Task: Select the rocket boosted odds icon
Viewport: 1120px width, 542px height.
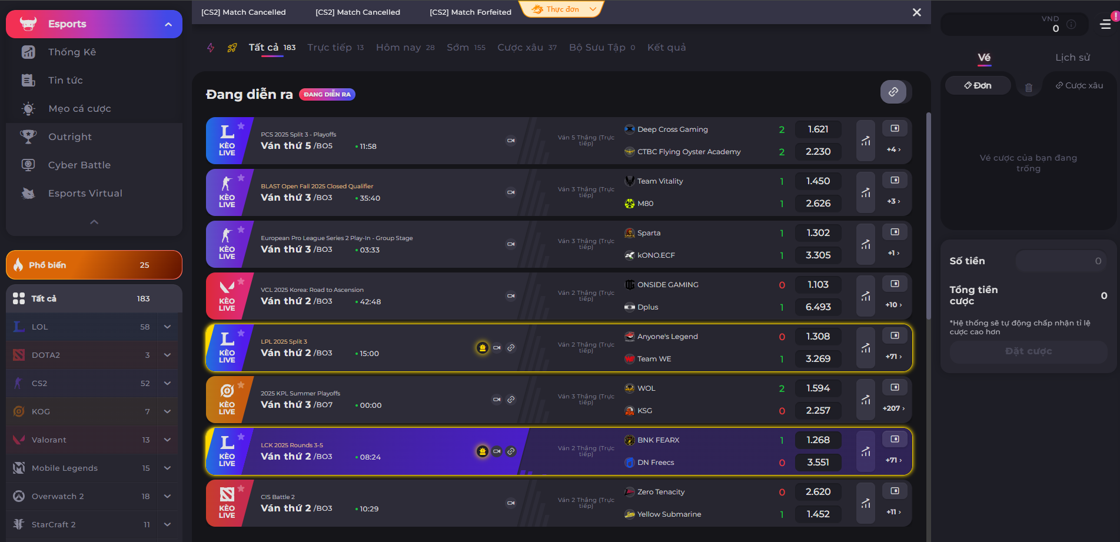Action: pos(231,47)
